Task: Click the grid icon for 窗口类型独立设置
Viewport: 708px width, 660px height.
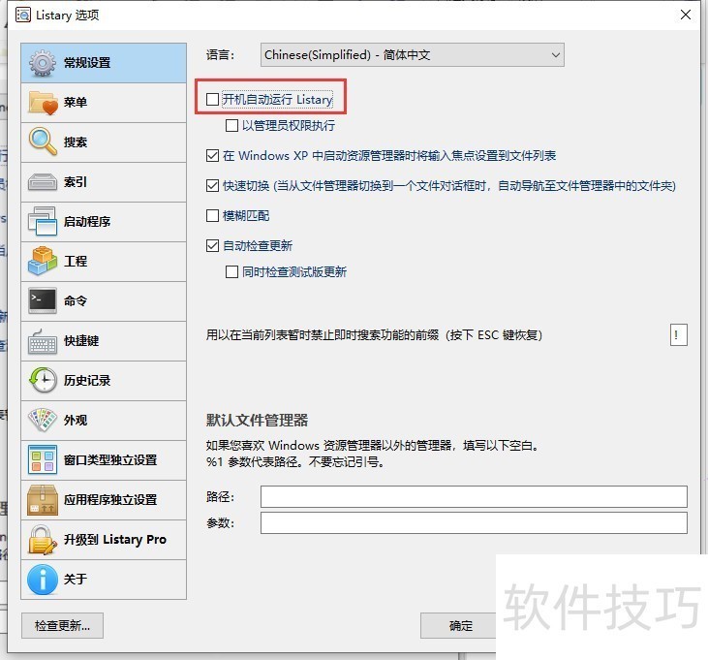Action: coord(43,459)
